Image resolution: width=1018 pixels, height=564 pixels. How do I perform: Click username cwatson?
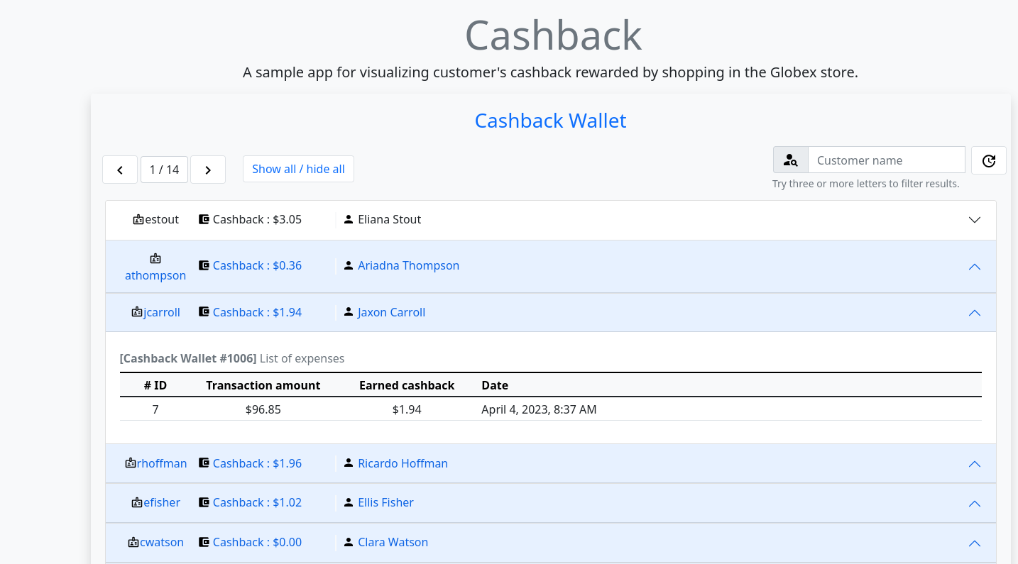click(x=162, y=542)
